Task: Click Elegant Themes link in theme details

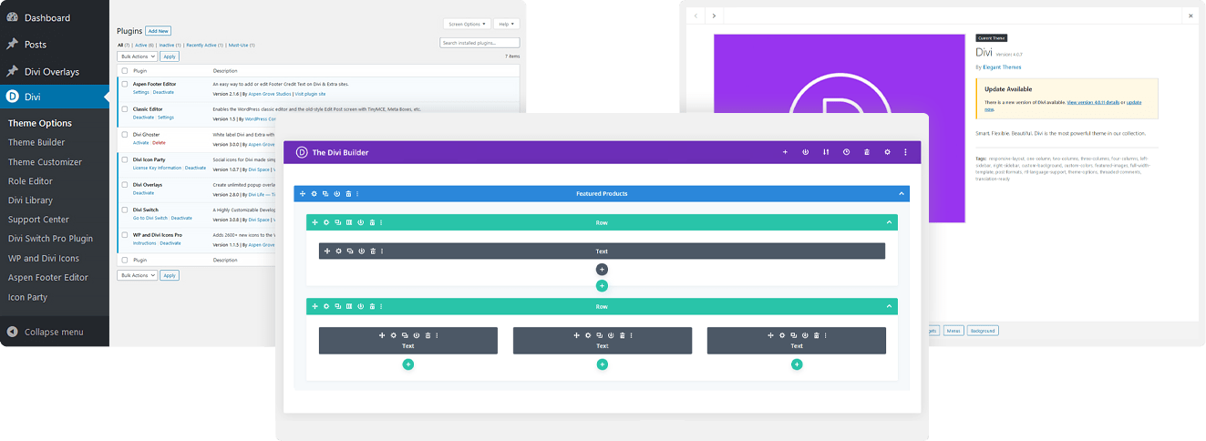Action: 1002,67
